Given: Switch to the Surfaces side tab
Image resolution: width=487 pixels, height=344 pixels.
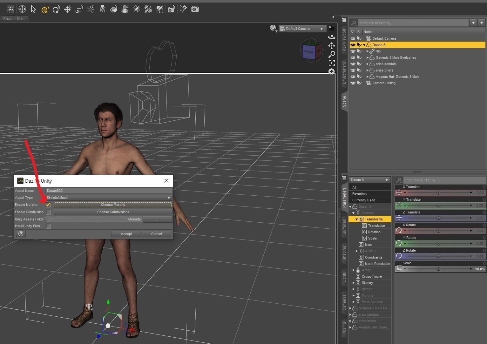Looking at the screenshot, I should pyautogui.click(x=344, y=226).
